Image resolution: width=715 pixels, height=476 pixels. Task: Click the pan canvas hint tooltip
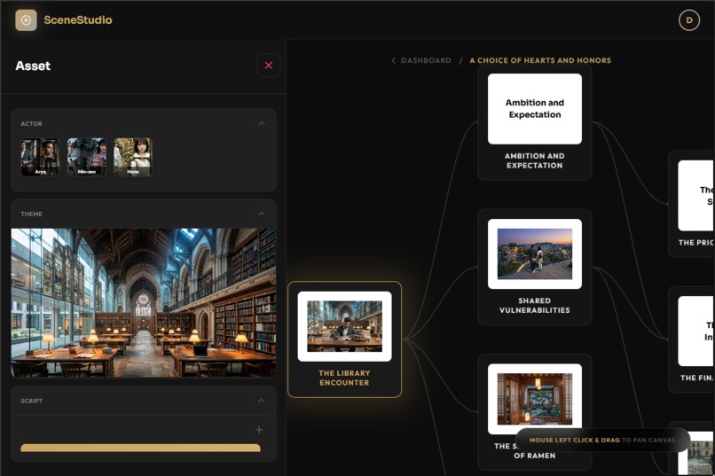(x=602, y=440)
